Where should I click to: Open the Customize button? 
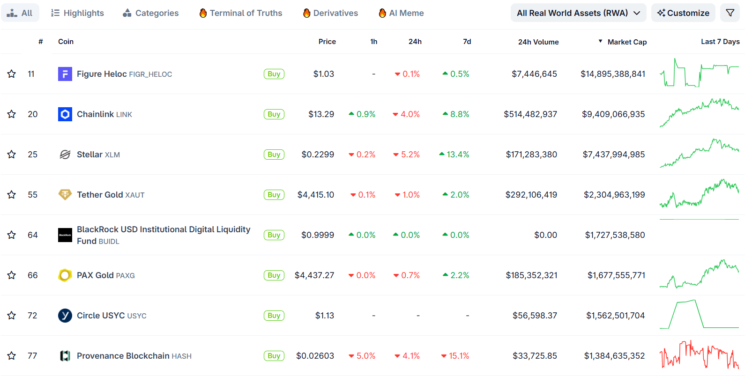(x=683, y=13)
